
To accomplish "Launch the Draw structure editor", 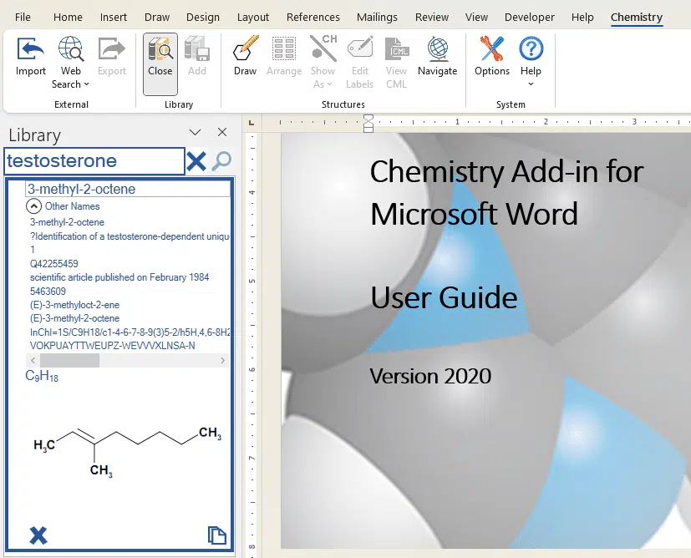I will 245,48.
